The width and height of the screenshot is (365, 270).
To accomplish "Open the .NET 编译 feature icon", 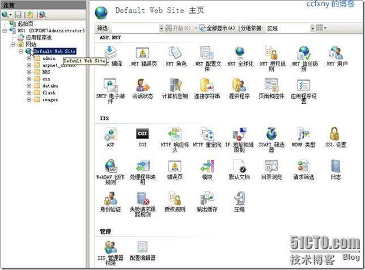I will tap(111, 56).
